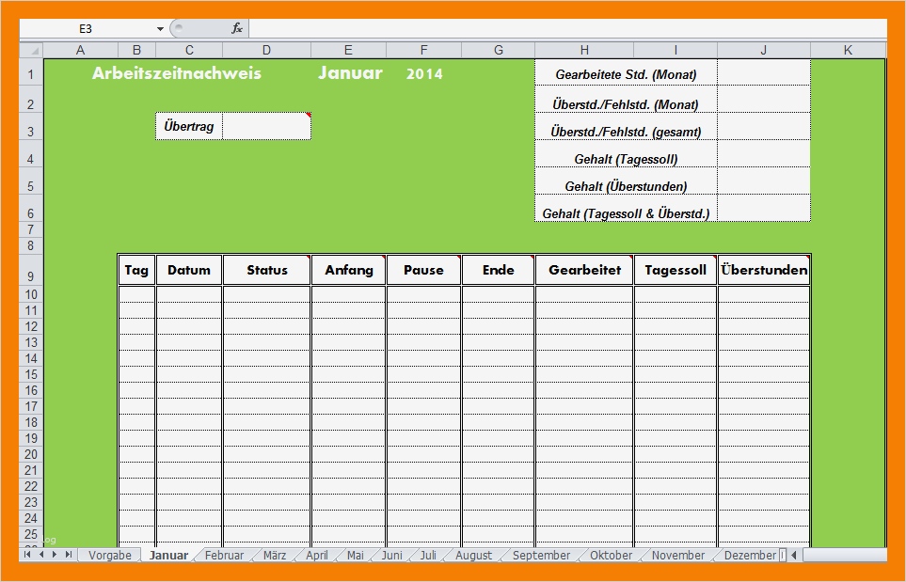The width and height of the screenshot is (906, 582).
Task: Open the Februar sheet tab
Action: tap(224, 555)
